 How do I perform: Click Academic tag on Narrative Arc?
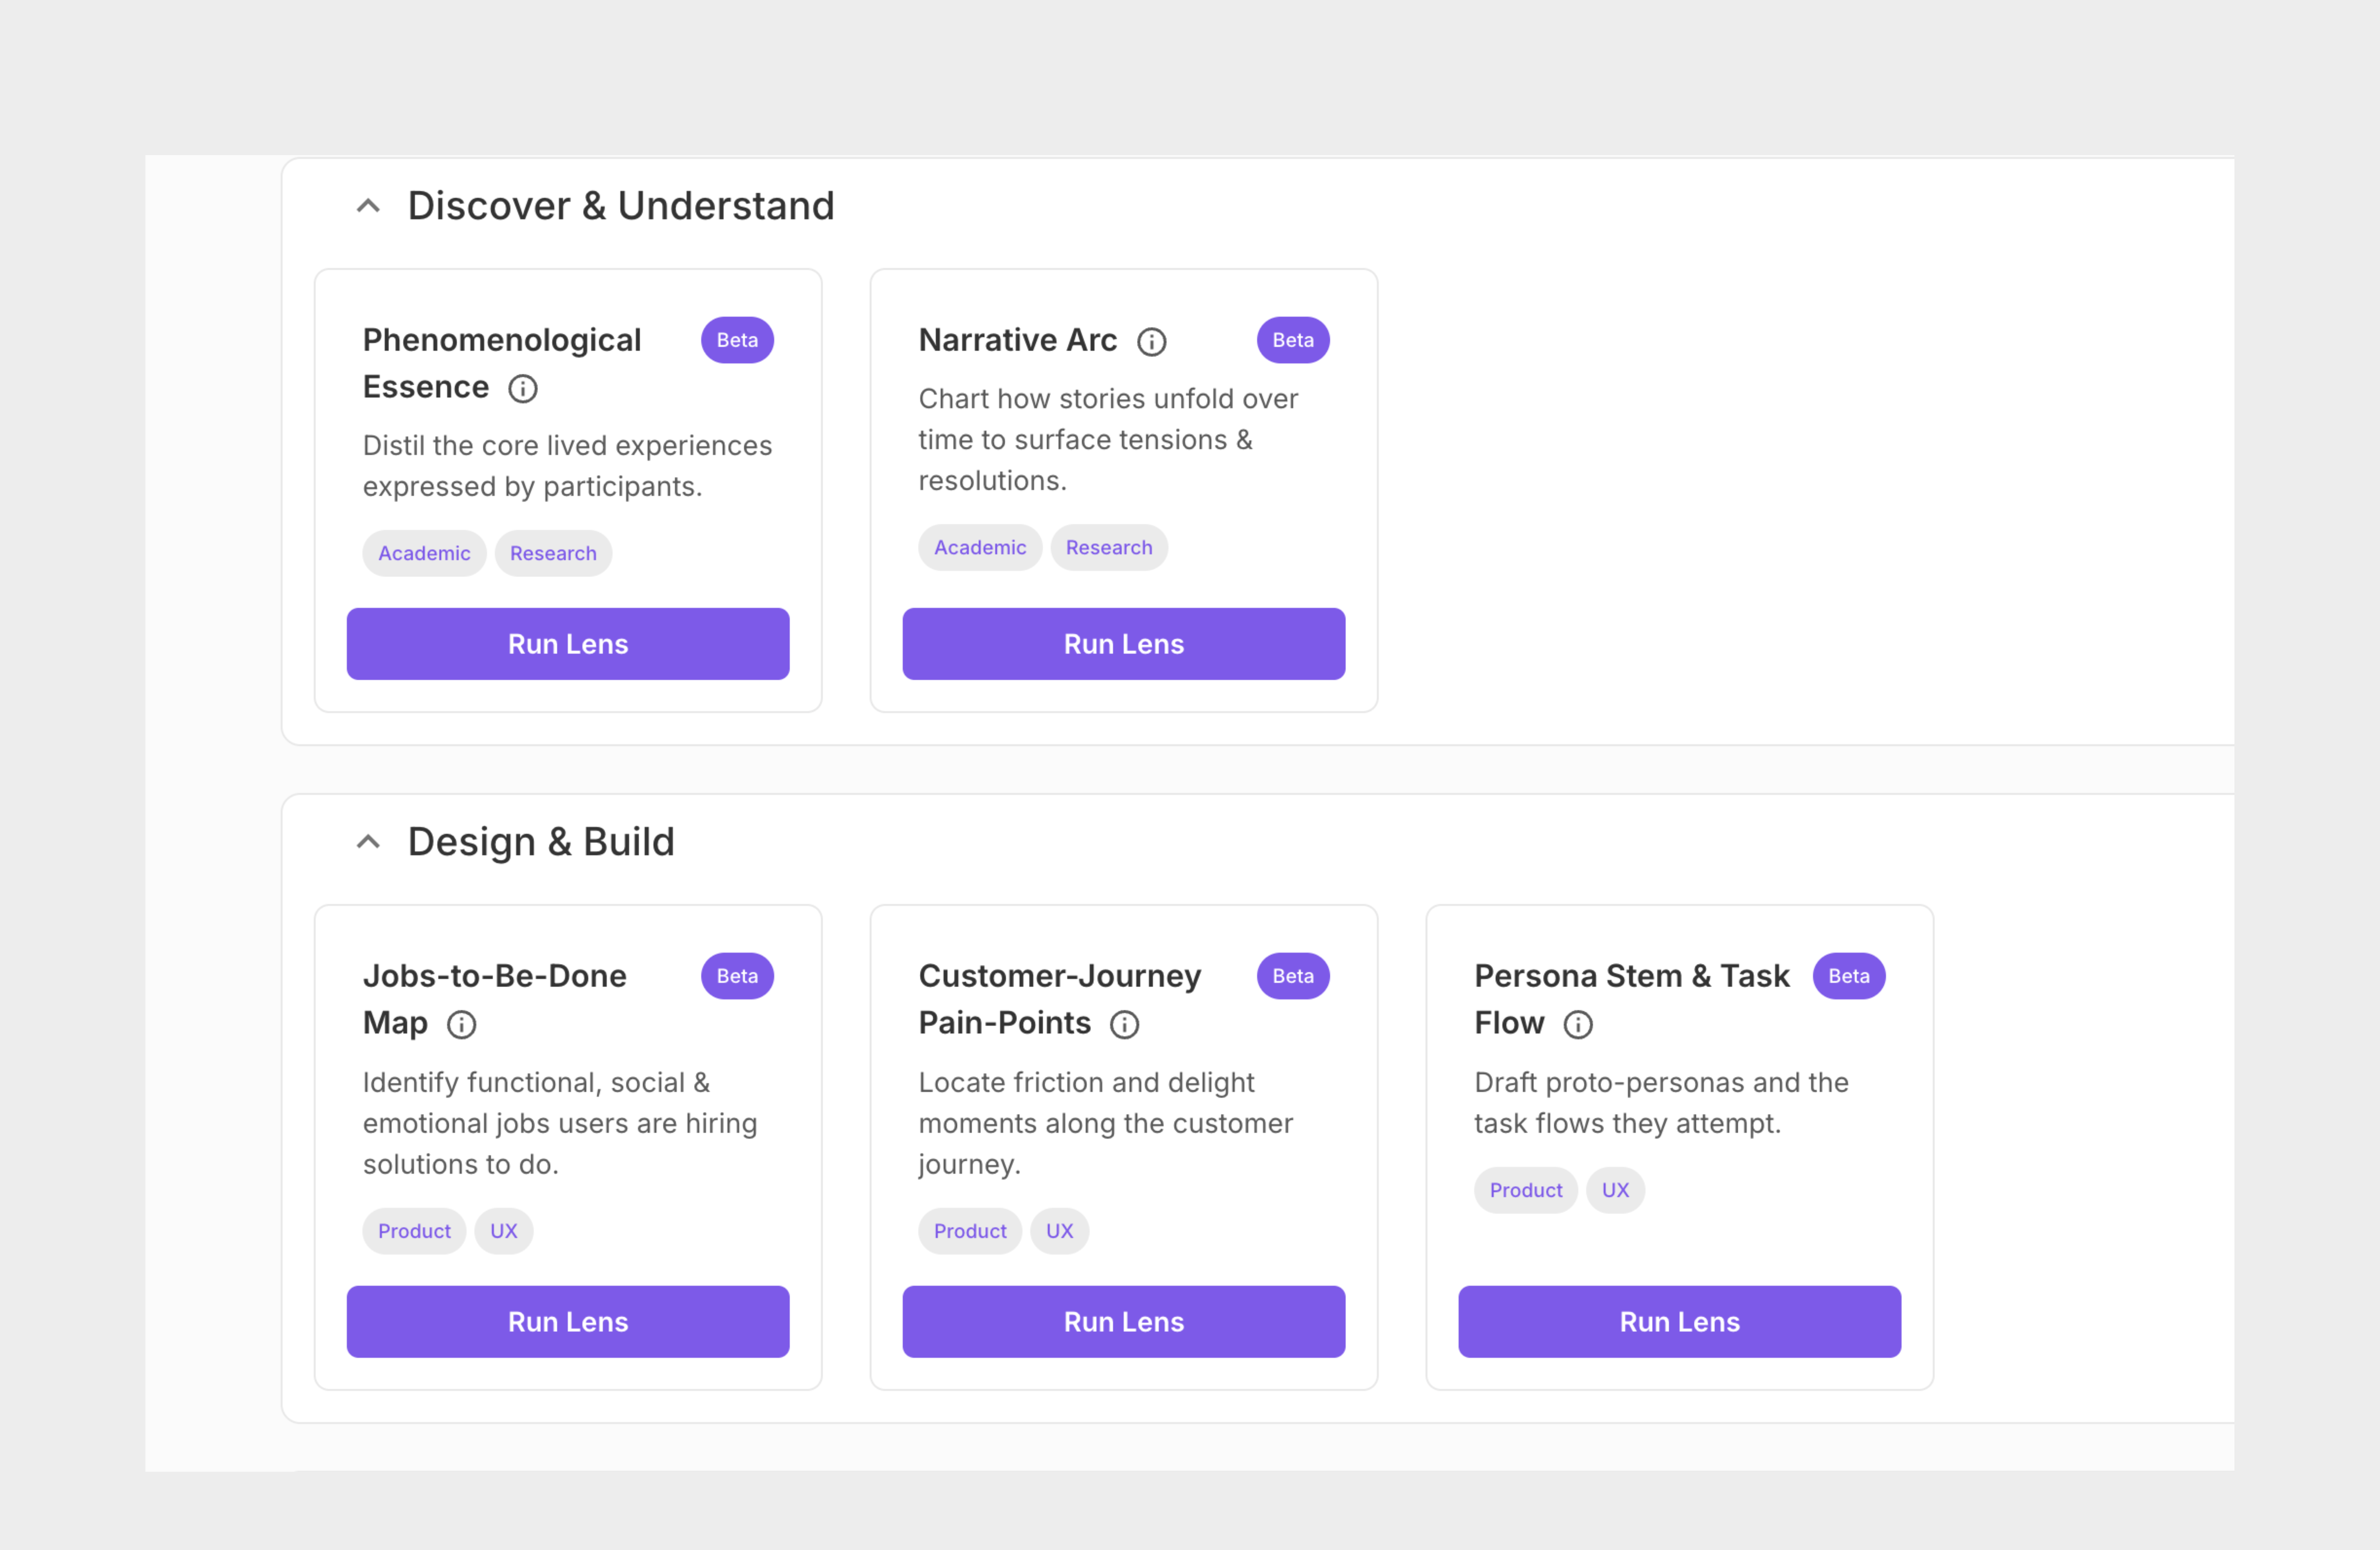[x=979, y=547]
